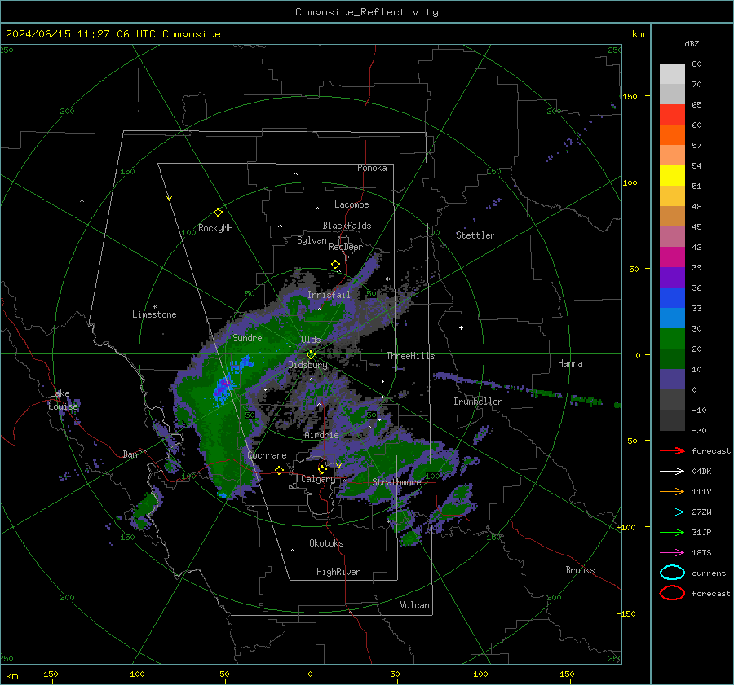The height and width of the screenshot is (685, 734).
Task: Click the -150 tick on bottom axis
Action: [48, 674]
